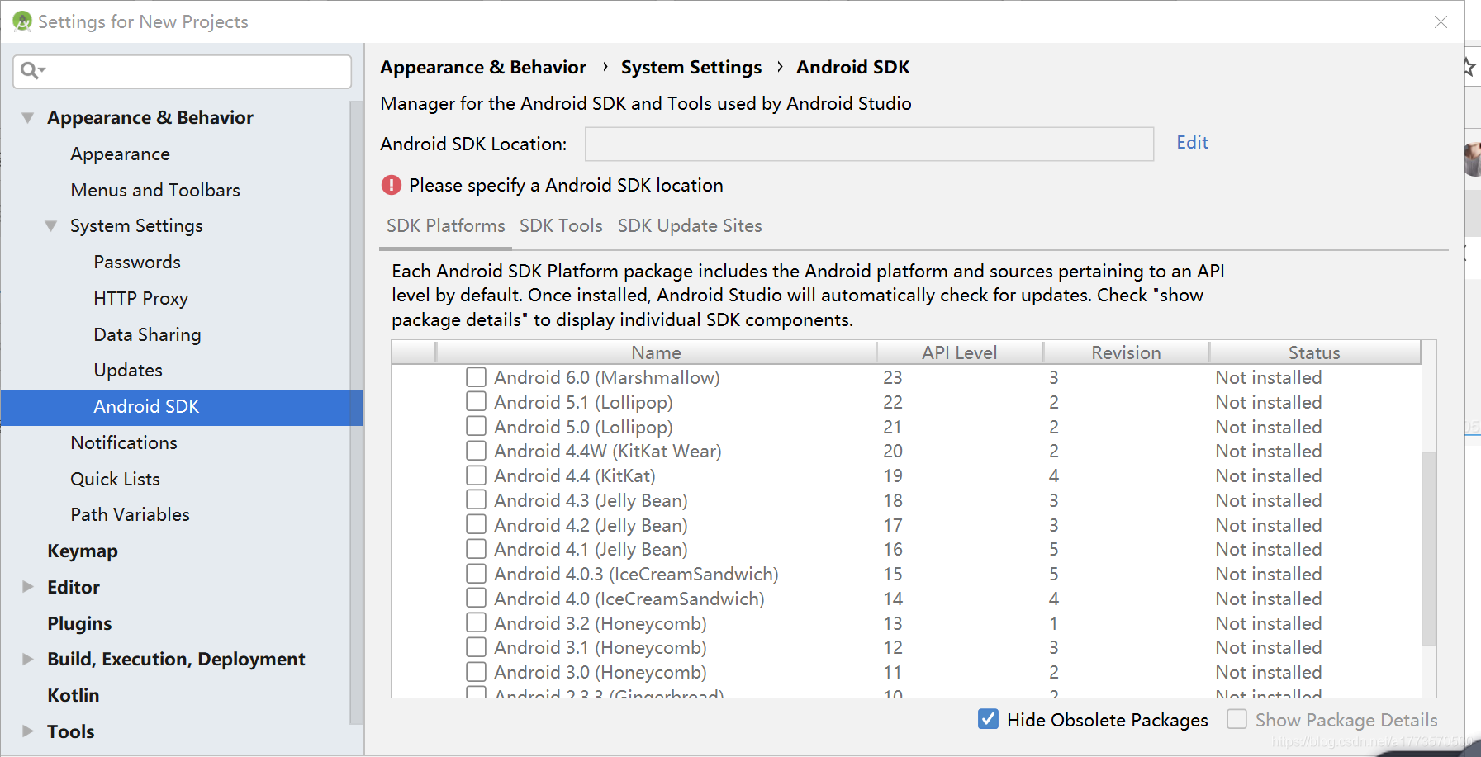Switch to the SDK Tools tab
The height and width of the screenshot is (757, 1481).
[561, 226]
